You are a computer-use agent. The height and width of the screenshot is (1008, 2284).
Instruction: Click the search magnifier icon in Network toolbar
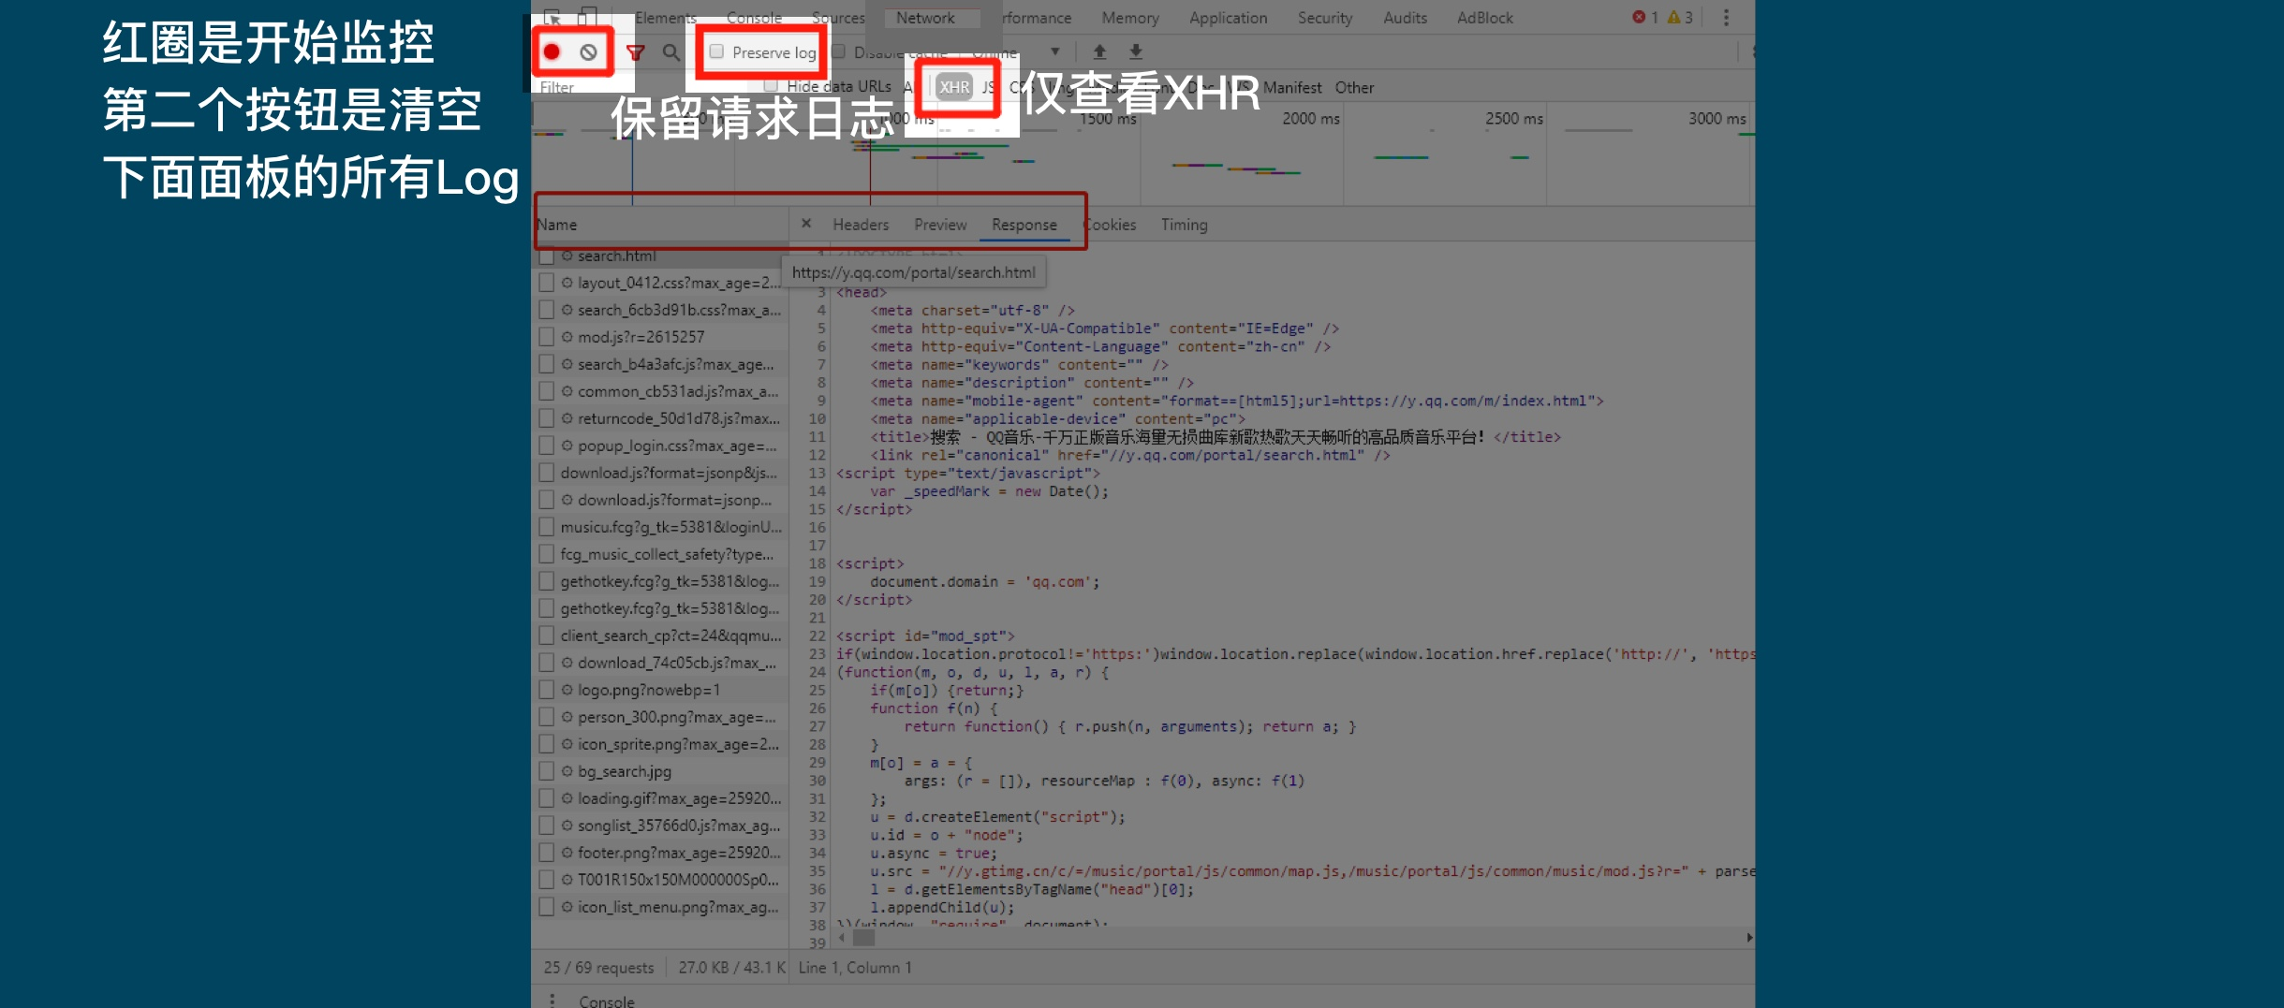[670, 52]
